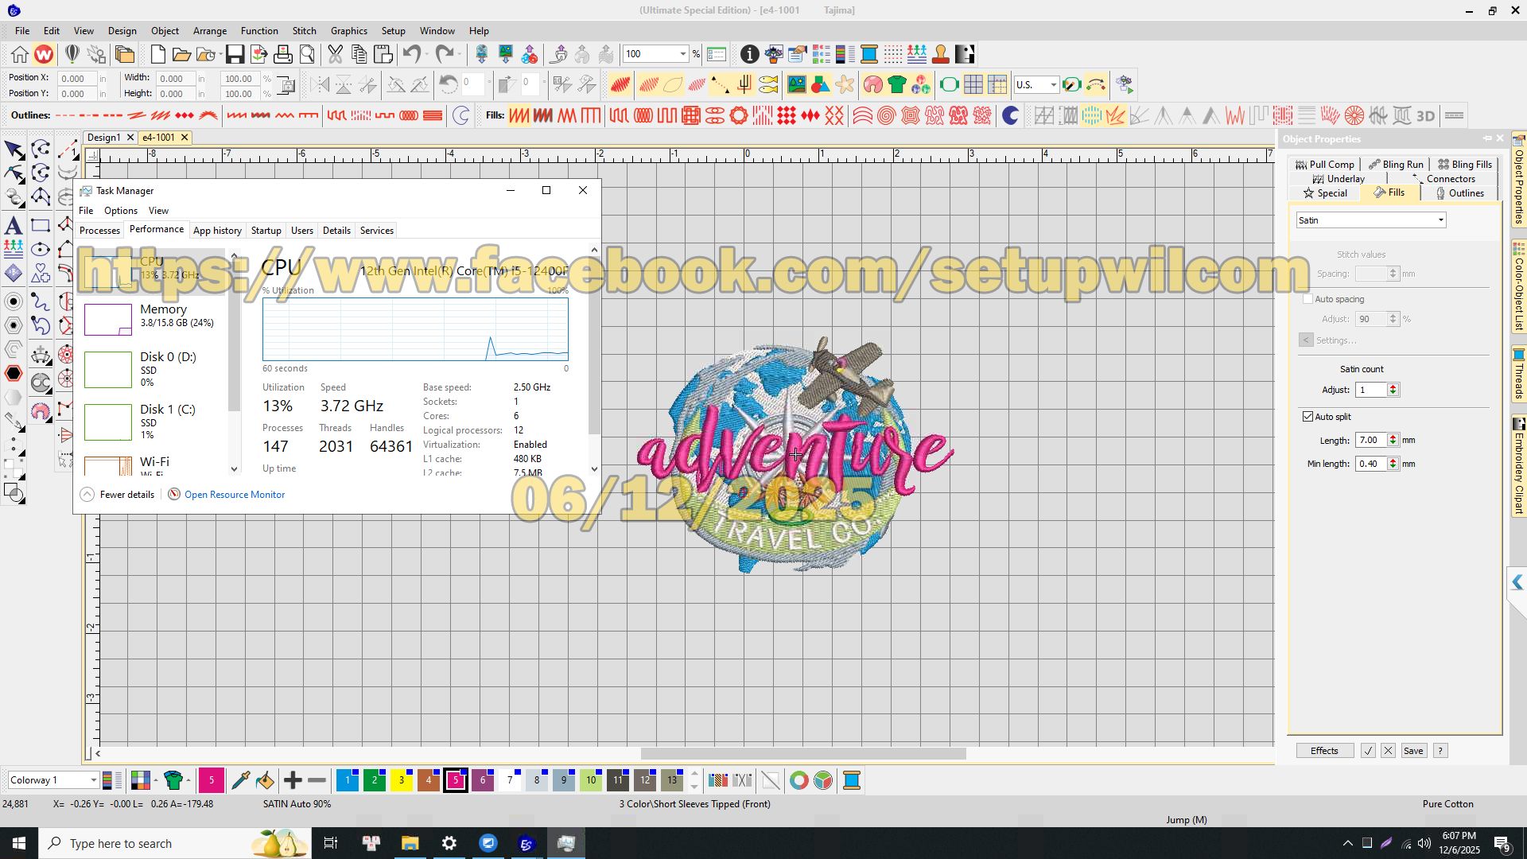
Task: Switch to the Outlines properties tab
Action: 1459,193
